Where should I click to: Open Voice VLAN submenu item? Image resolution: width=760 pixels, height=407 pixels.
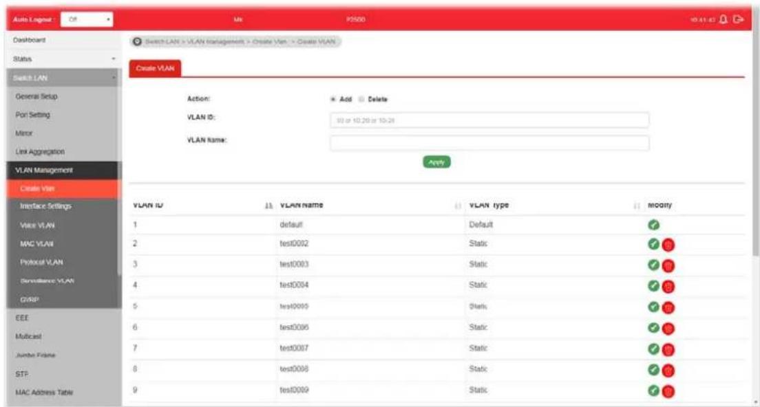click(62, 225)
